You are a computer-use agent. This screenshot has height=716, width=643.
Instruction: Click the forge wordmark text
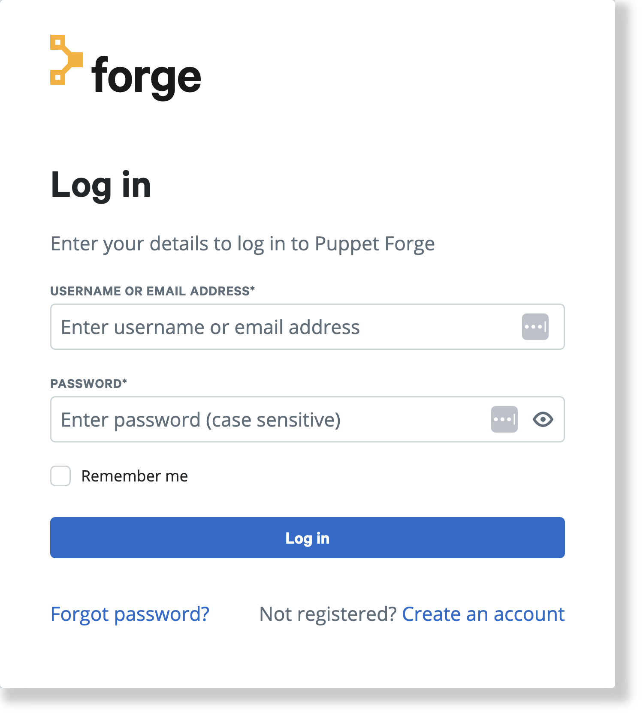pyautogui.click(x=146, y=77)
